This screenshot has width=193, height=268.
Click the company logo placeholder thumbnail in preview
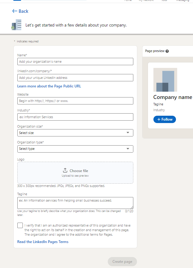tap(165, 79)
